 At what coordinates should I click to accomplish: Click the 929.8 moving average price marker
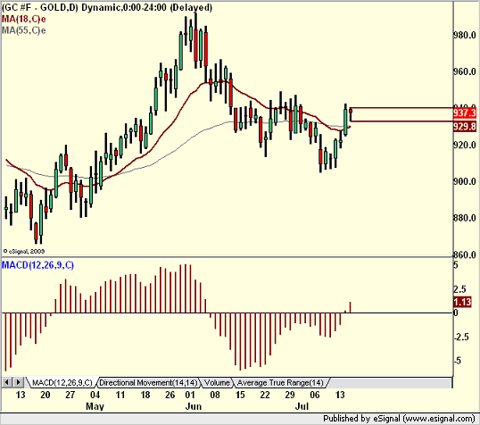coord(465,126)
